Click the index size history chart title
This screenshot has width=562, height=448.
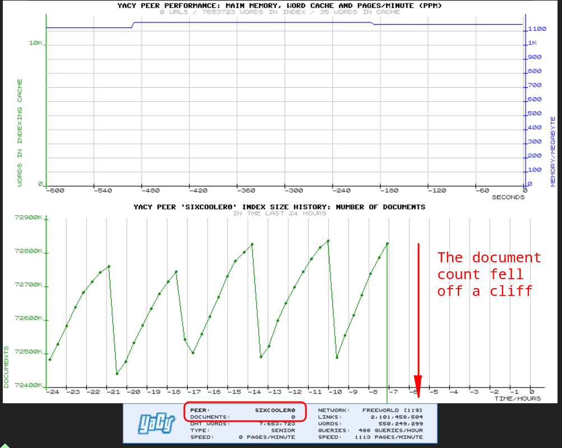(279, 207)
